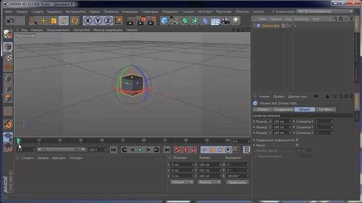
Task: Activate the Rotate tool icon
Action: coord(64,21)
